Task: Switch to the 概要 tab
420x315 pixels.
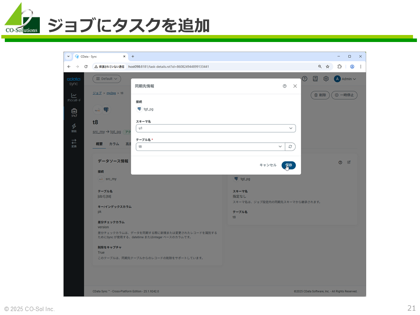Action: pyautogui.click(x=99, y=144)
